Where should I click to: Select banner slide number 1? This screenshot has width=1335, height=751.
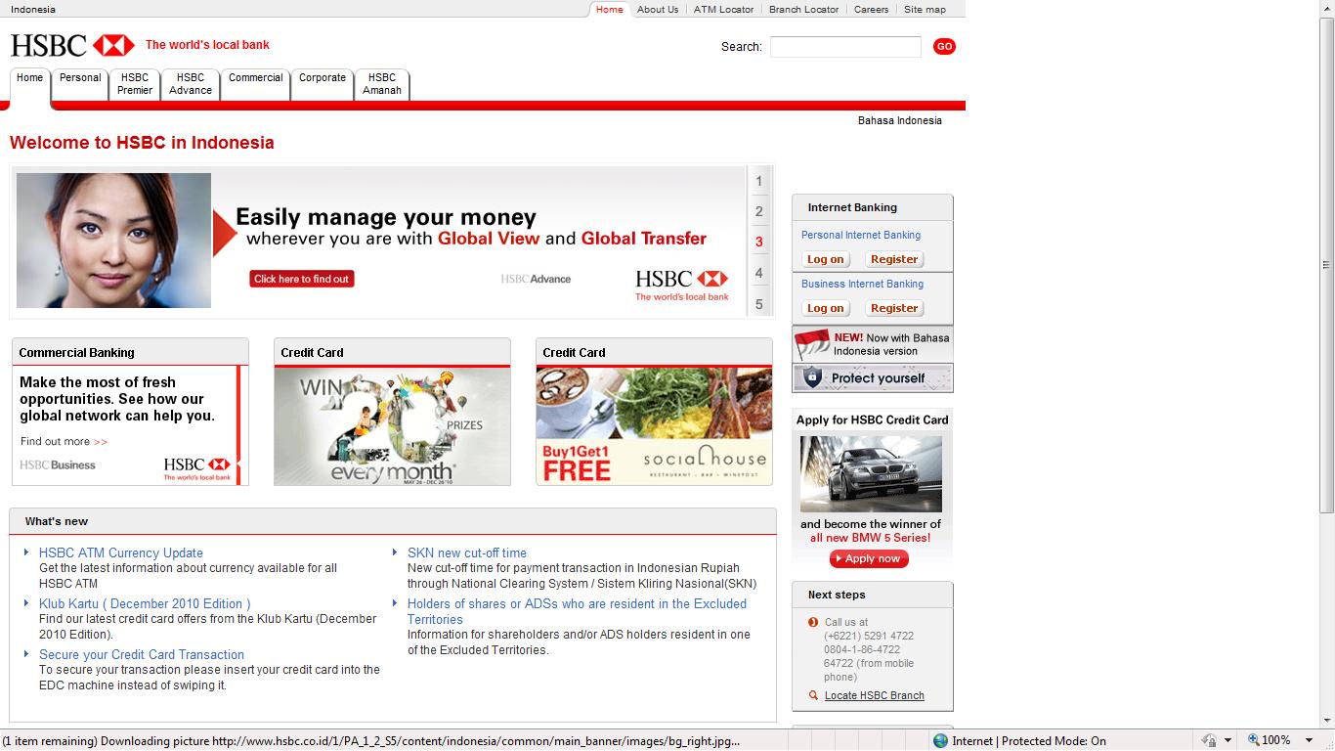coord(759,180)
